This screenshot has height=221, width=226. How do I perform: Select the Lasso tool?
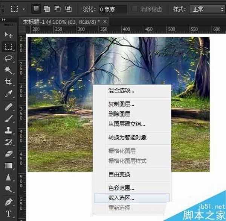click(9, 58)
